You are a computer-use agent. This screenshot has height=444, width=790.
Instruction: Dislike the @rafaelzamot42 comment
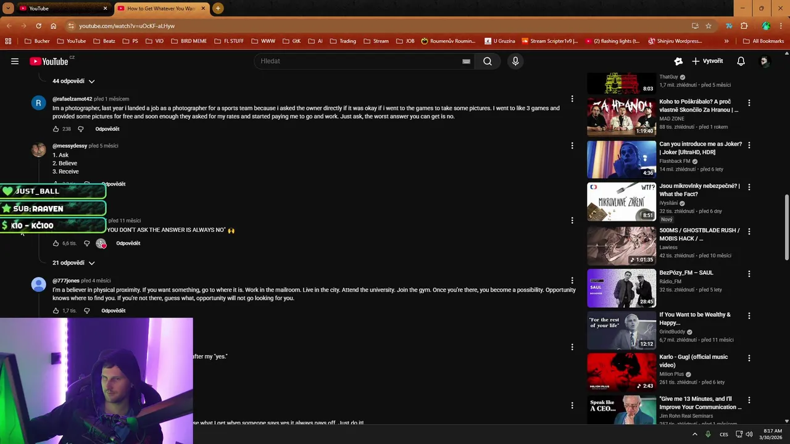80,129
